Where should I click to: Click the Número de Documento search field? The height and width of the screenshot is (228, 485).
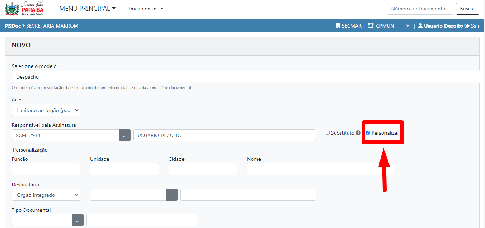click(419, 9)
